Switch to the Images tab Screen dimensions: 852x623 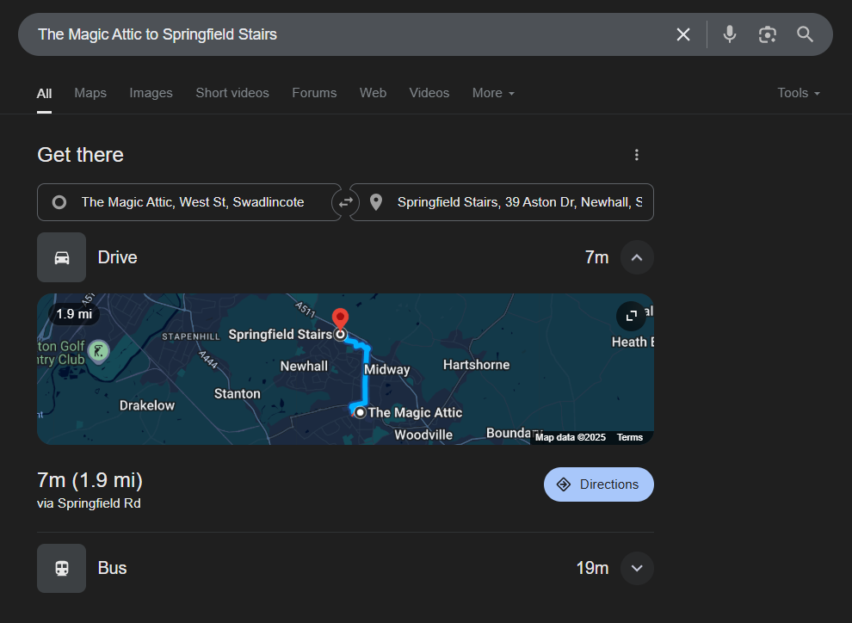click(x=151, y=93)
